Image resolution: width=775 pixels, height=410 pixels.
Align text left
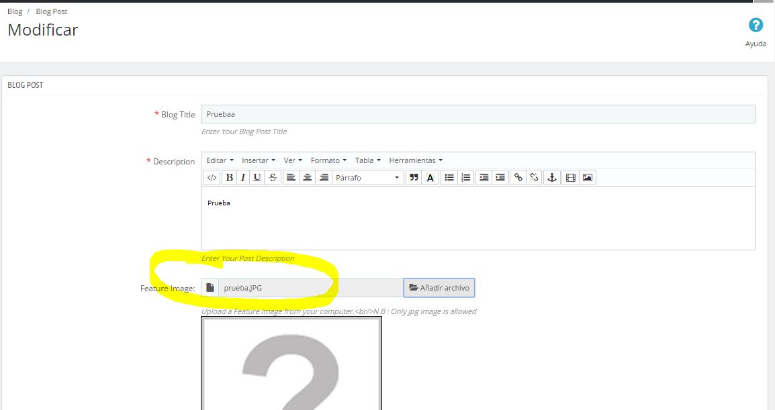click(291, 178)
